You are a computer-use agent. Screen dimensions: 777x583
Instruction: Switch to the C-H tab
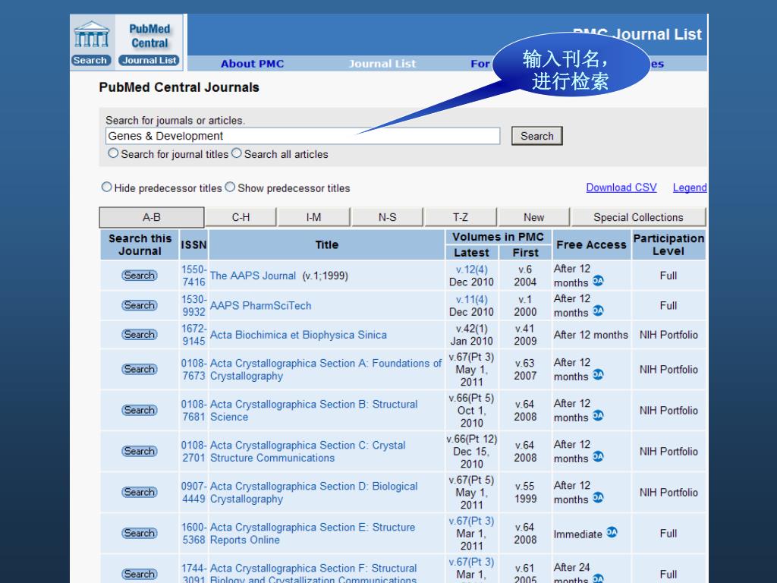241,217
